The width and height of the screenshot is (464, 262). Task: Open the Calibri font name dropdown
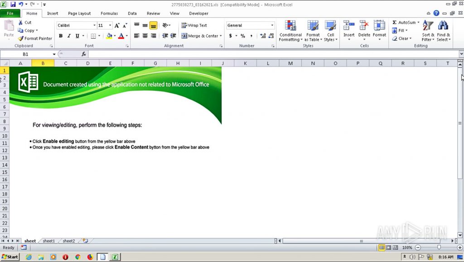pyautogui.click(x=94, y=25)
